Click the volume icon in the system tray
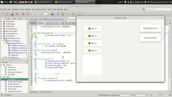172x97 pixels. (136, 2)
